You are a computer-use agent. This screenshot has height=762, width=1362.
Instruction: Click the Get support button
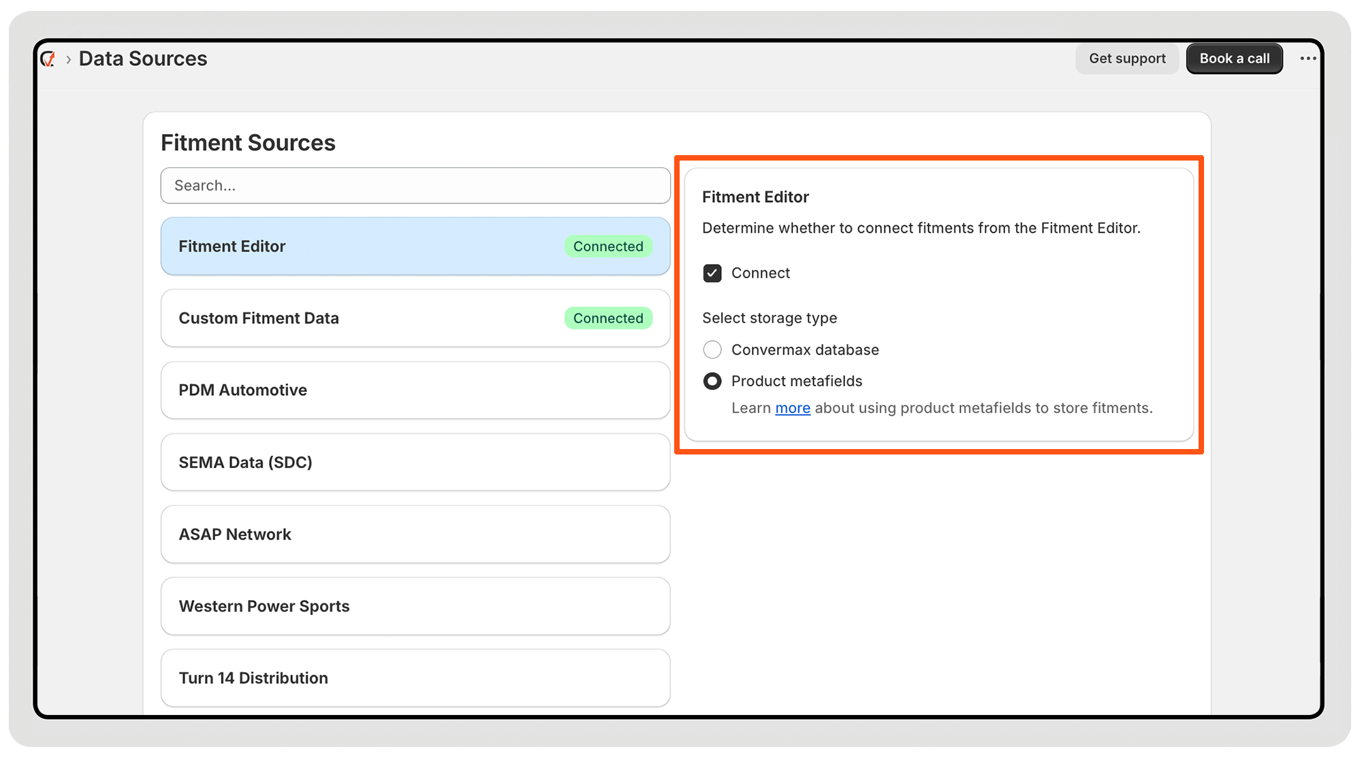pos(1126,59)
